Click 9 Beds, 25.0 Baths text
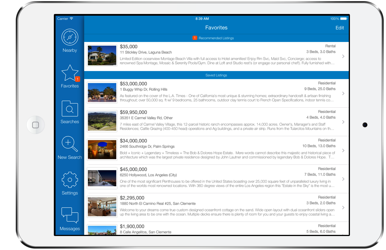The image size is (386, 250). pyautogui.click(x=320, y=89)
